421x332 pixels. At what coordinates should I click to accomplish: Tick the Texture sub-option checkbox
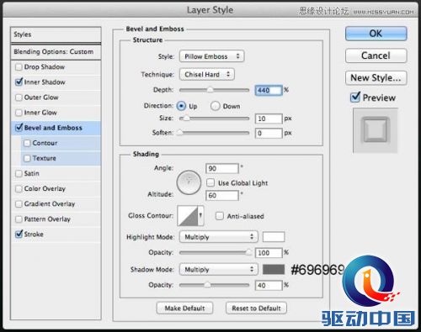[27, 158]
